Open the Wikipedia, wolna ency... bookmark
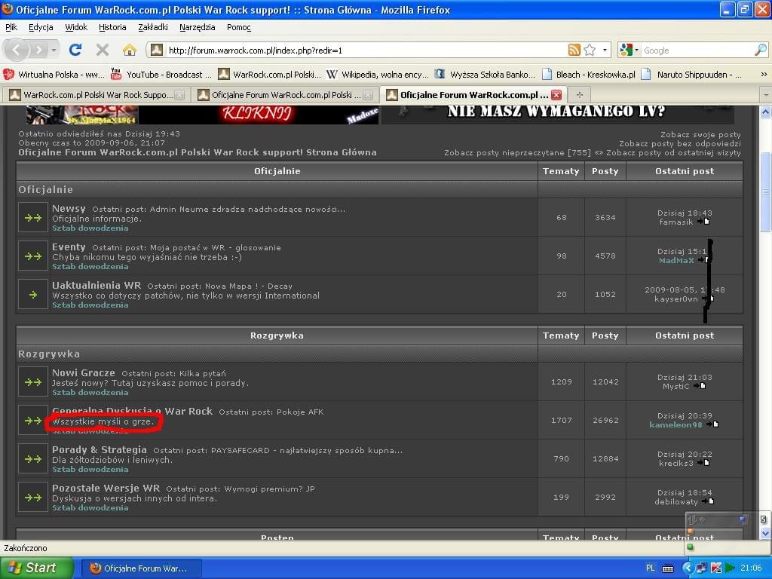Image resolution: width=772 pixels, height=579 pixels. coord(378,75)
